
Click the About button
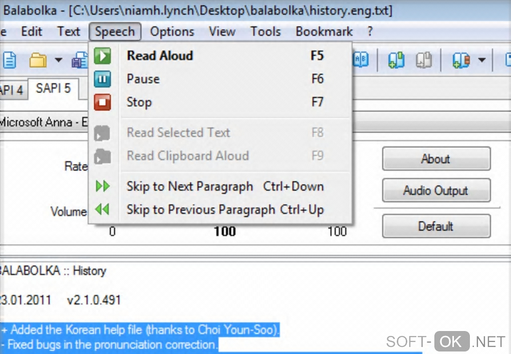pyautogui.click(x=436, y=159)
